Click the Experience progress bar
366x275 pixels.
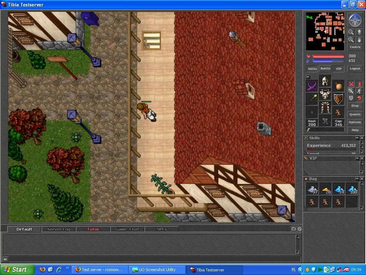pos(331,149)
